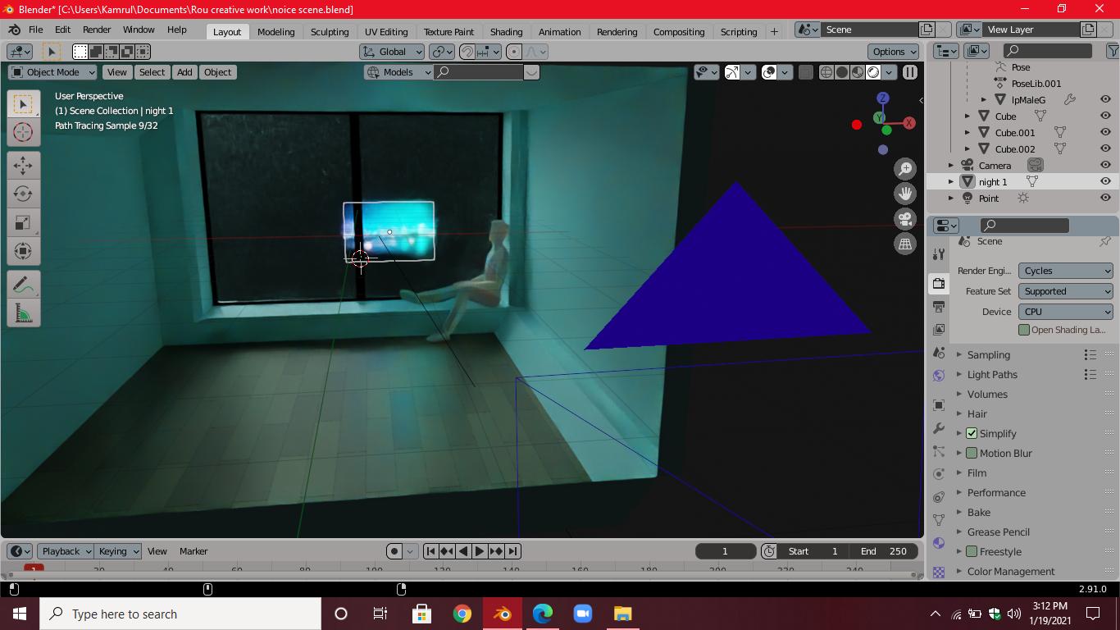1120x630 pixels.
Task: Hide the Point light in outliner
Action: coord(1105,198)
